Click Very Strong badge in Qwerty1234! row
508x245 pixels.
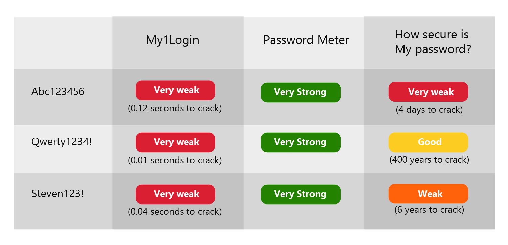(301, 142)
